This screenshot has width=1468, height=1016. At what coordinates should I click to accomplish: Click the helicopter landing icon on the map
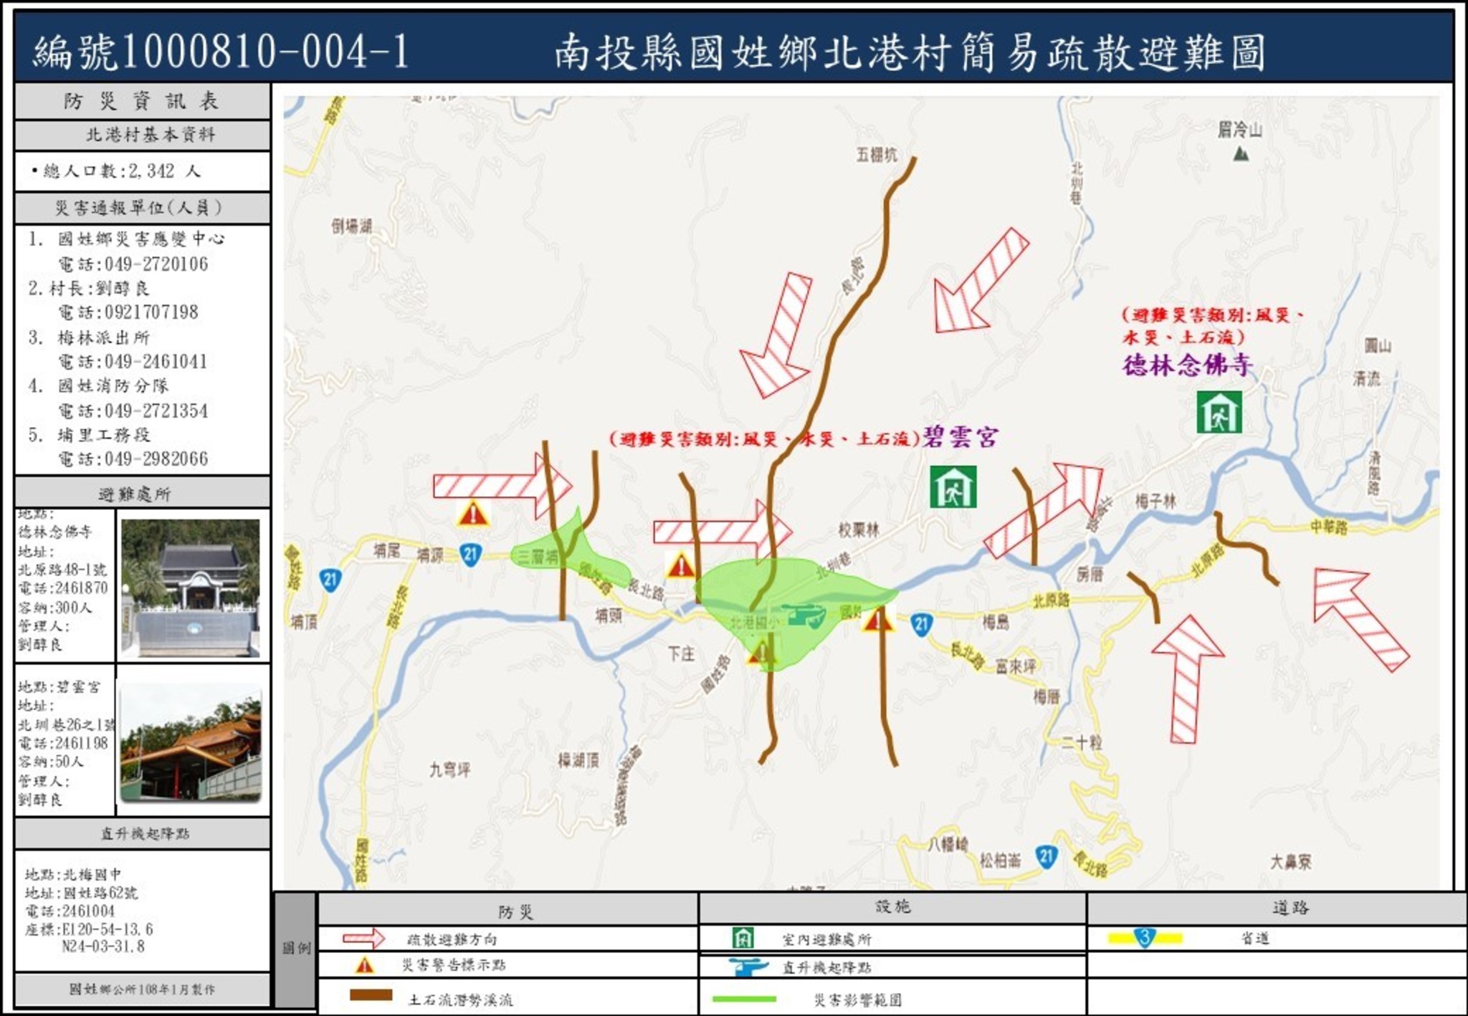[804, 615]
